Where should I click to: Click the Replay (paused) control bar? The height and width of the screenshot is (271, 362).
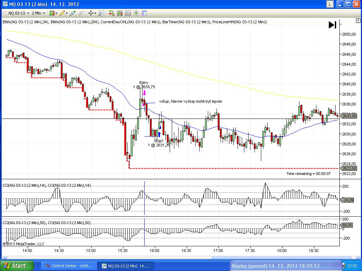coord(276,266)
